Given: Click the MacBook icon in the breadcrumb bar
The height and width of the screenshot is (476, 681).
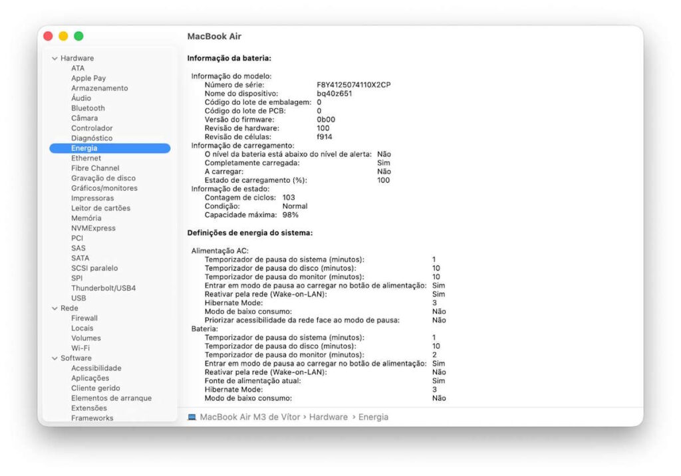Looking at the screenshot, I should (192, 417).
